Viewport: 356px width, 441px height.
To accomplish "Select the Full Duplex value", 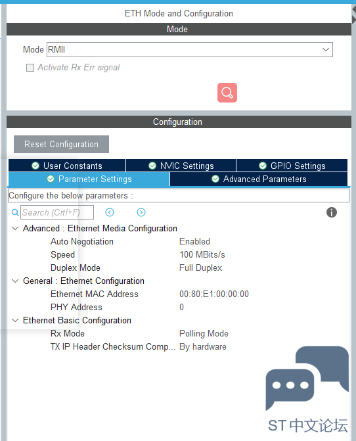I will pos(200,267).
